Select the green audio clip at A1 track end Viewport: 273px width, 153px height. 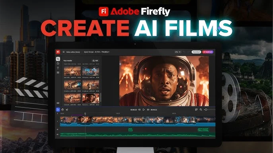[203, 130]
